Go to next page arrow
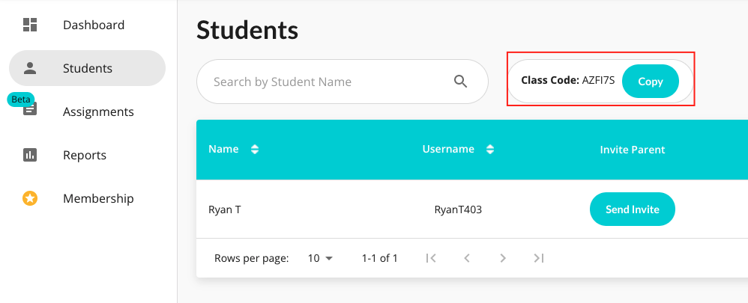Viewport: 748px width, 303px height. pos(503,258)
